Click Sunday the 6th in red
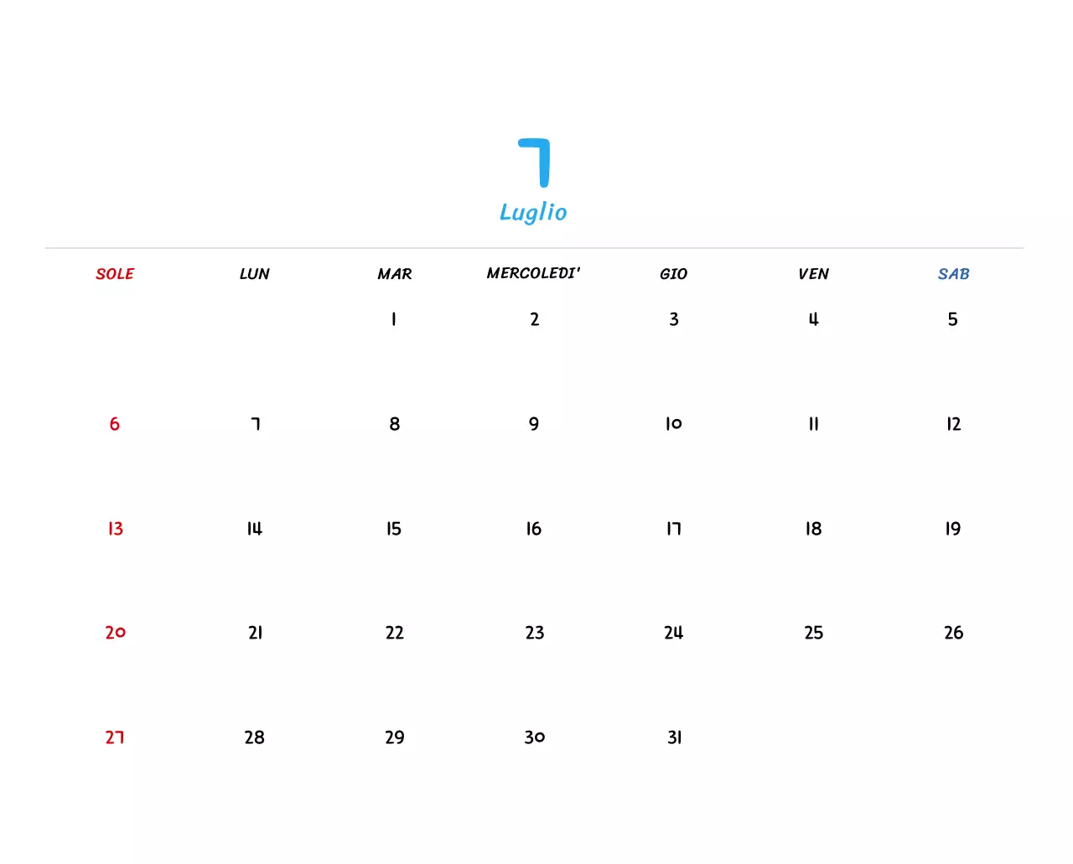The height and width of the screenshot is (864, 1073). tap(114, 424)
